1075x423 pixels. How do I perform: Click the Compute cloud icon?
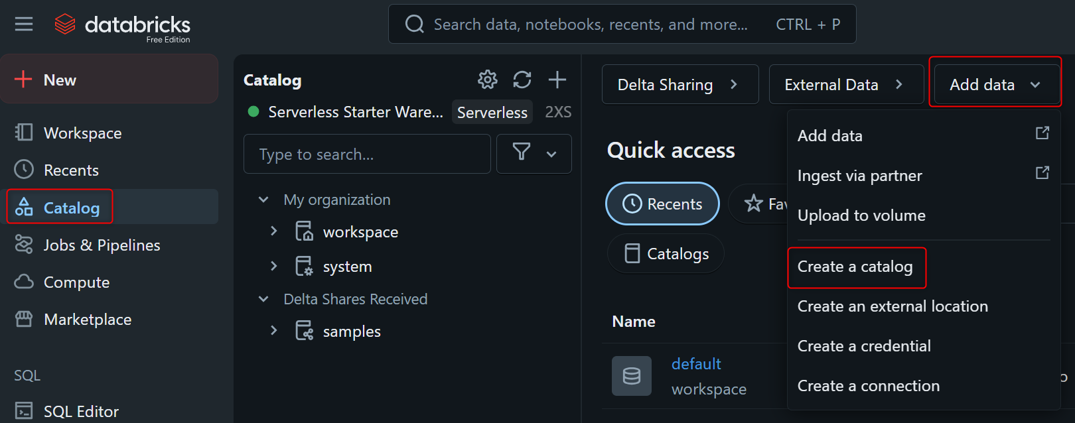(x=24, y=282)
